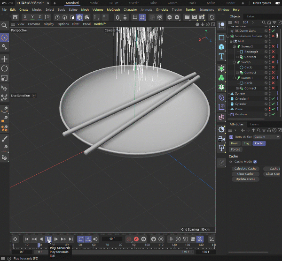Select the Move tool in left toolbar
The height and width of the screenshot is (261, 282).
5,59
